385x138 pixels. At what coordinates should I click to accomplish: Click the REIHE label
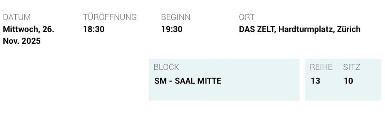tap(321, 67)
